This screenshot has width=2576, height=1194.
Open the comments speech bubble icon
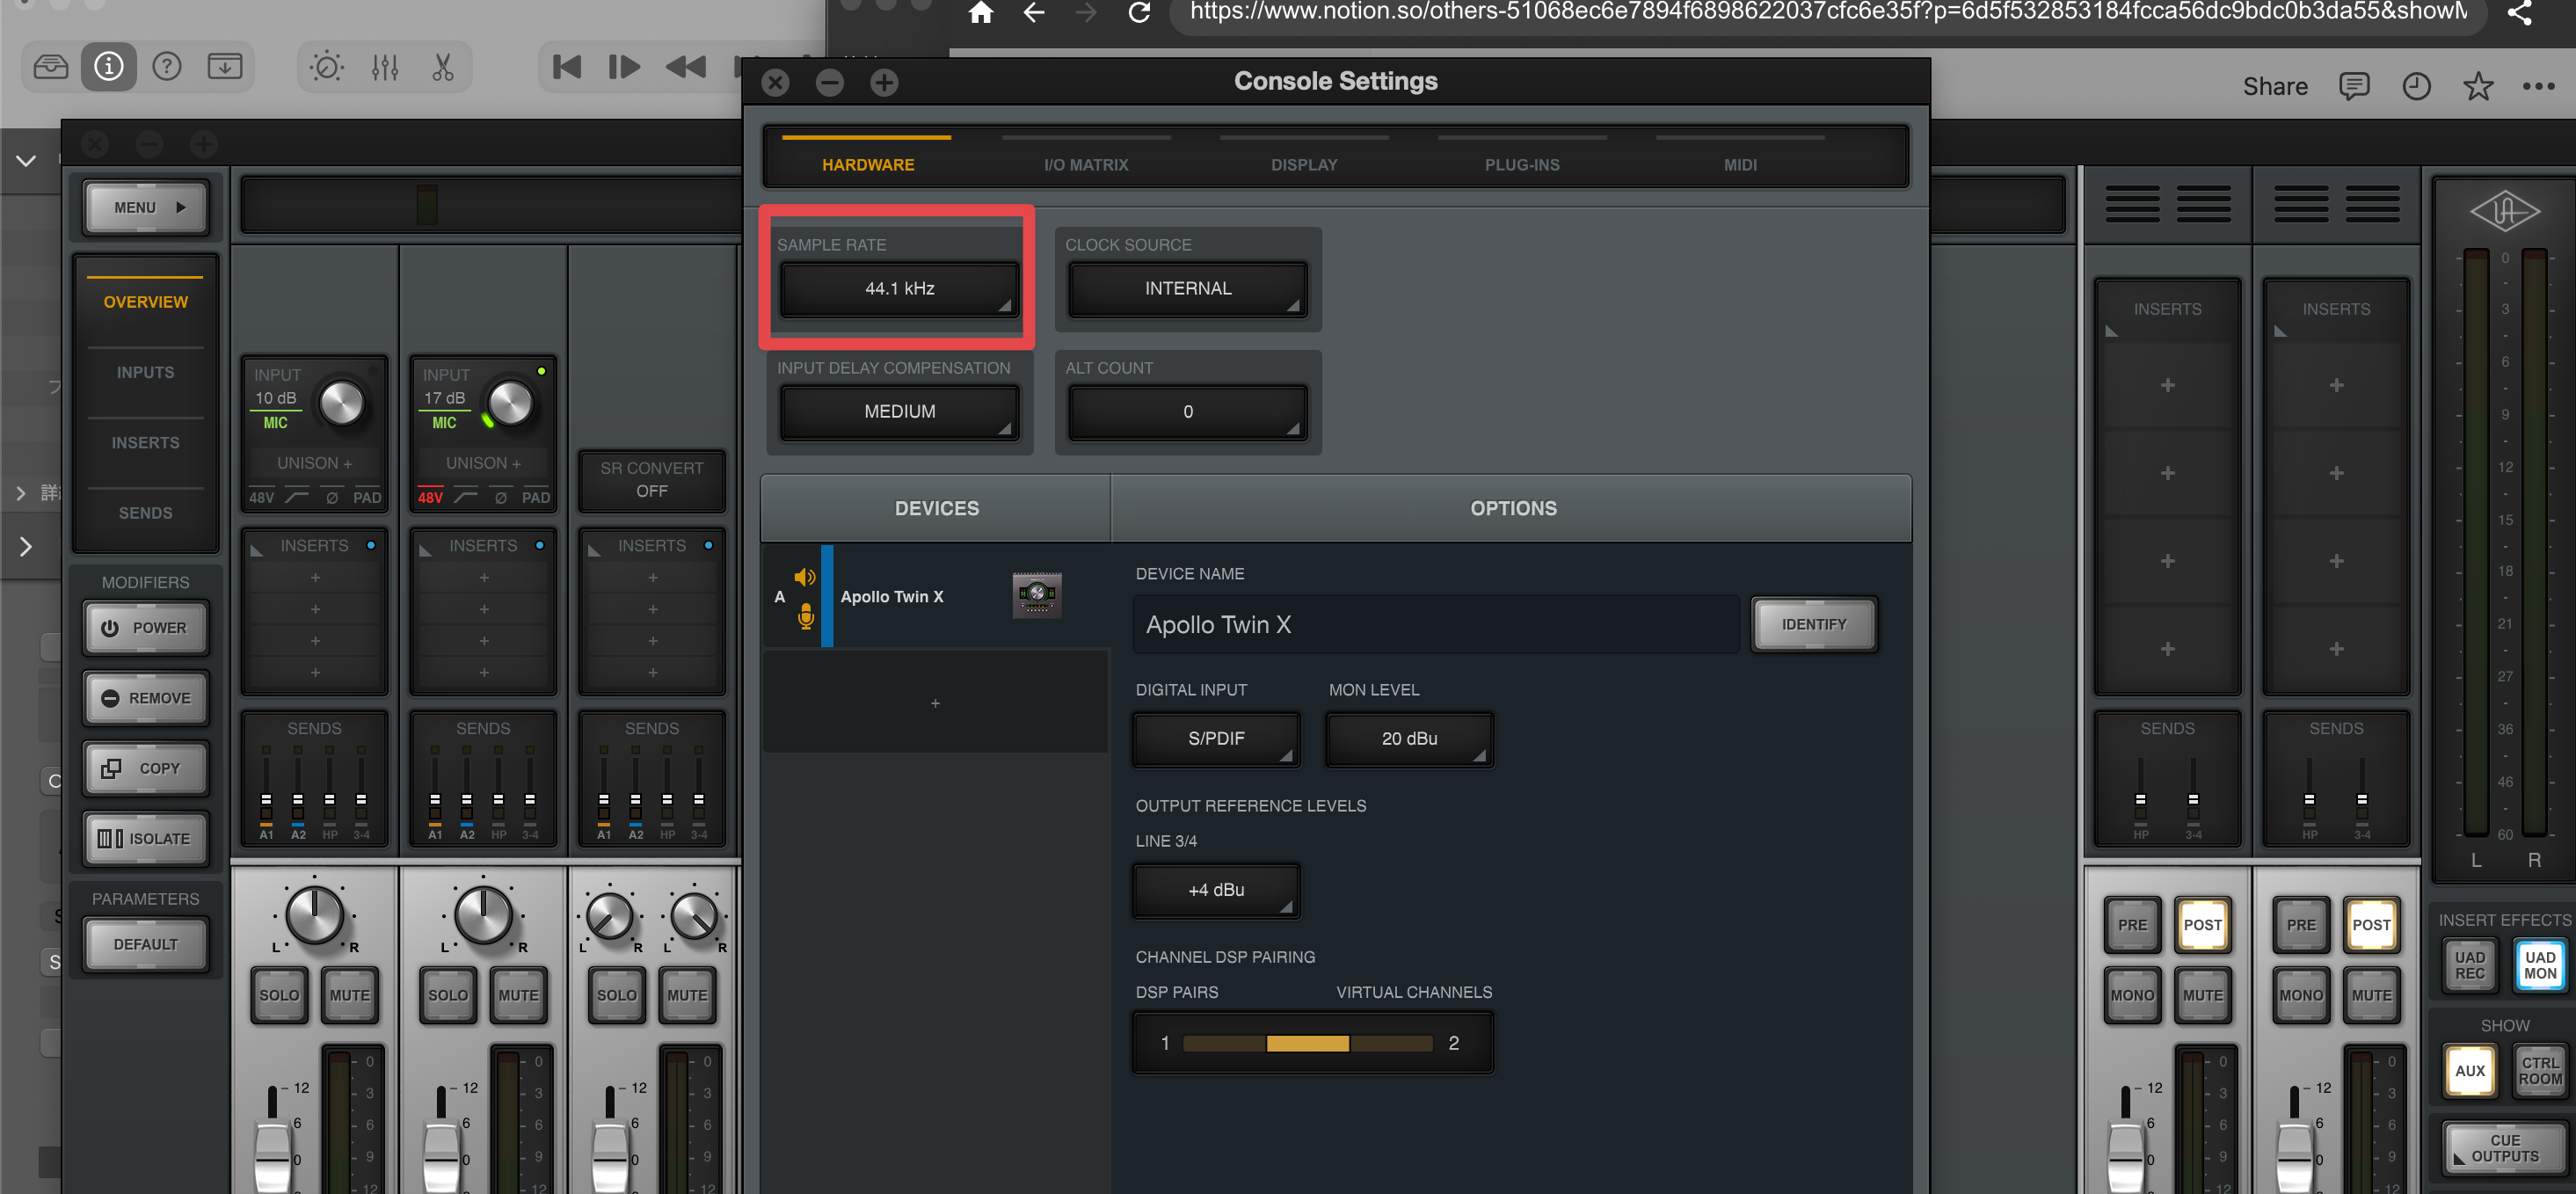(2354, 87)
